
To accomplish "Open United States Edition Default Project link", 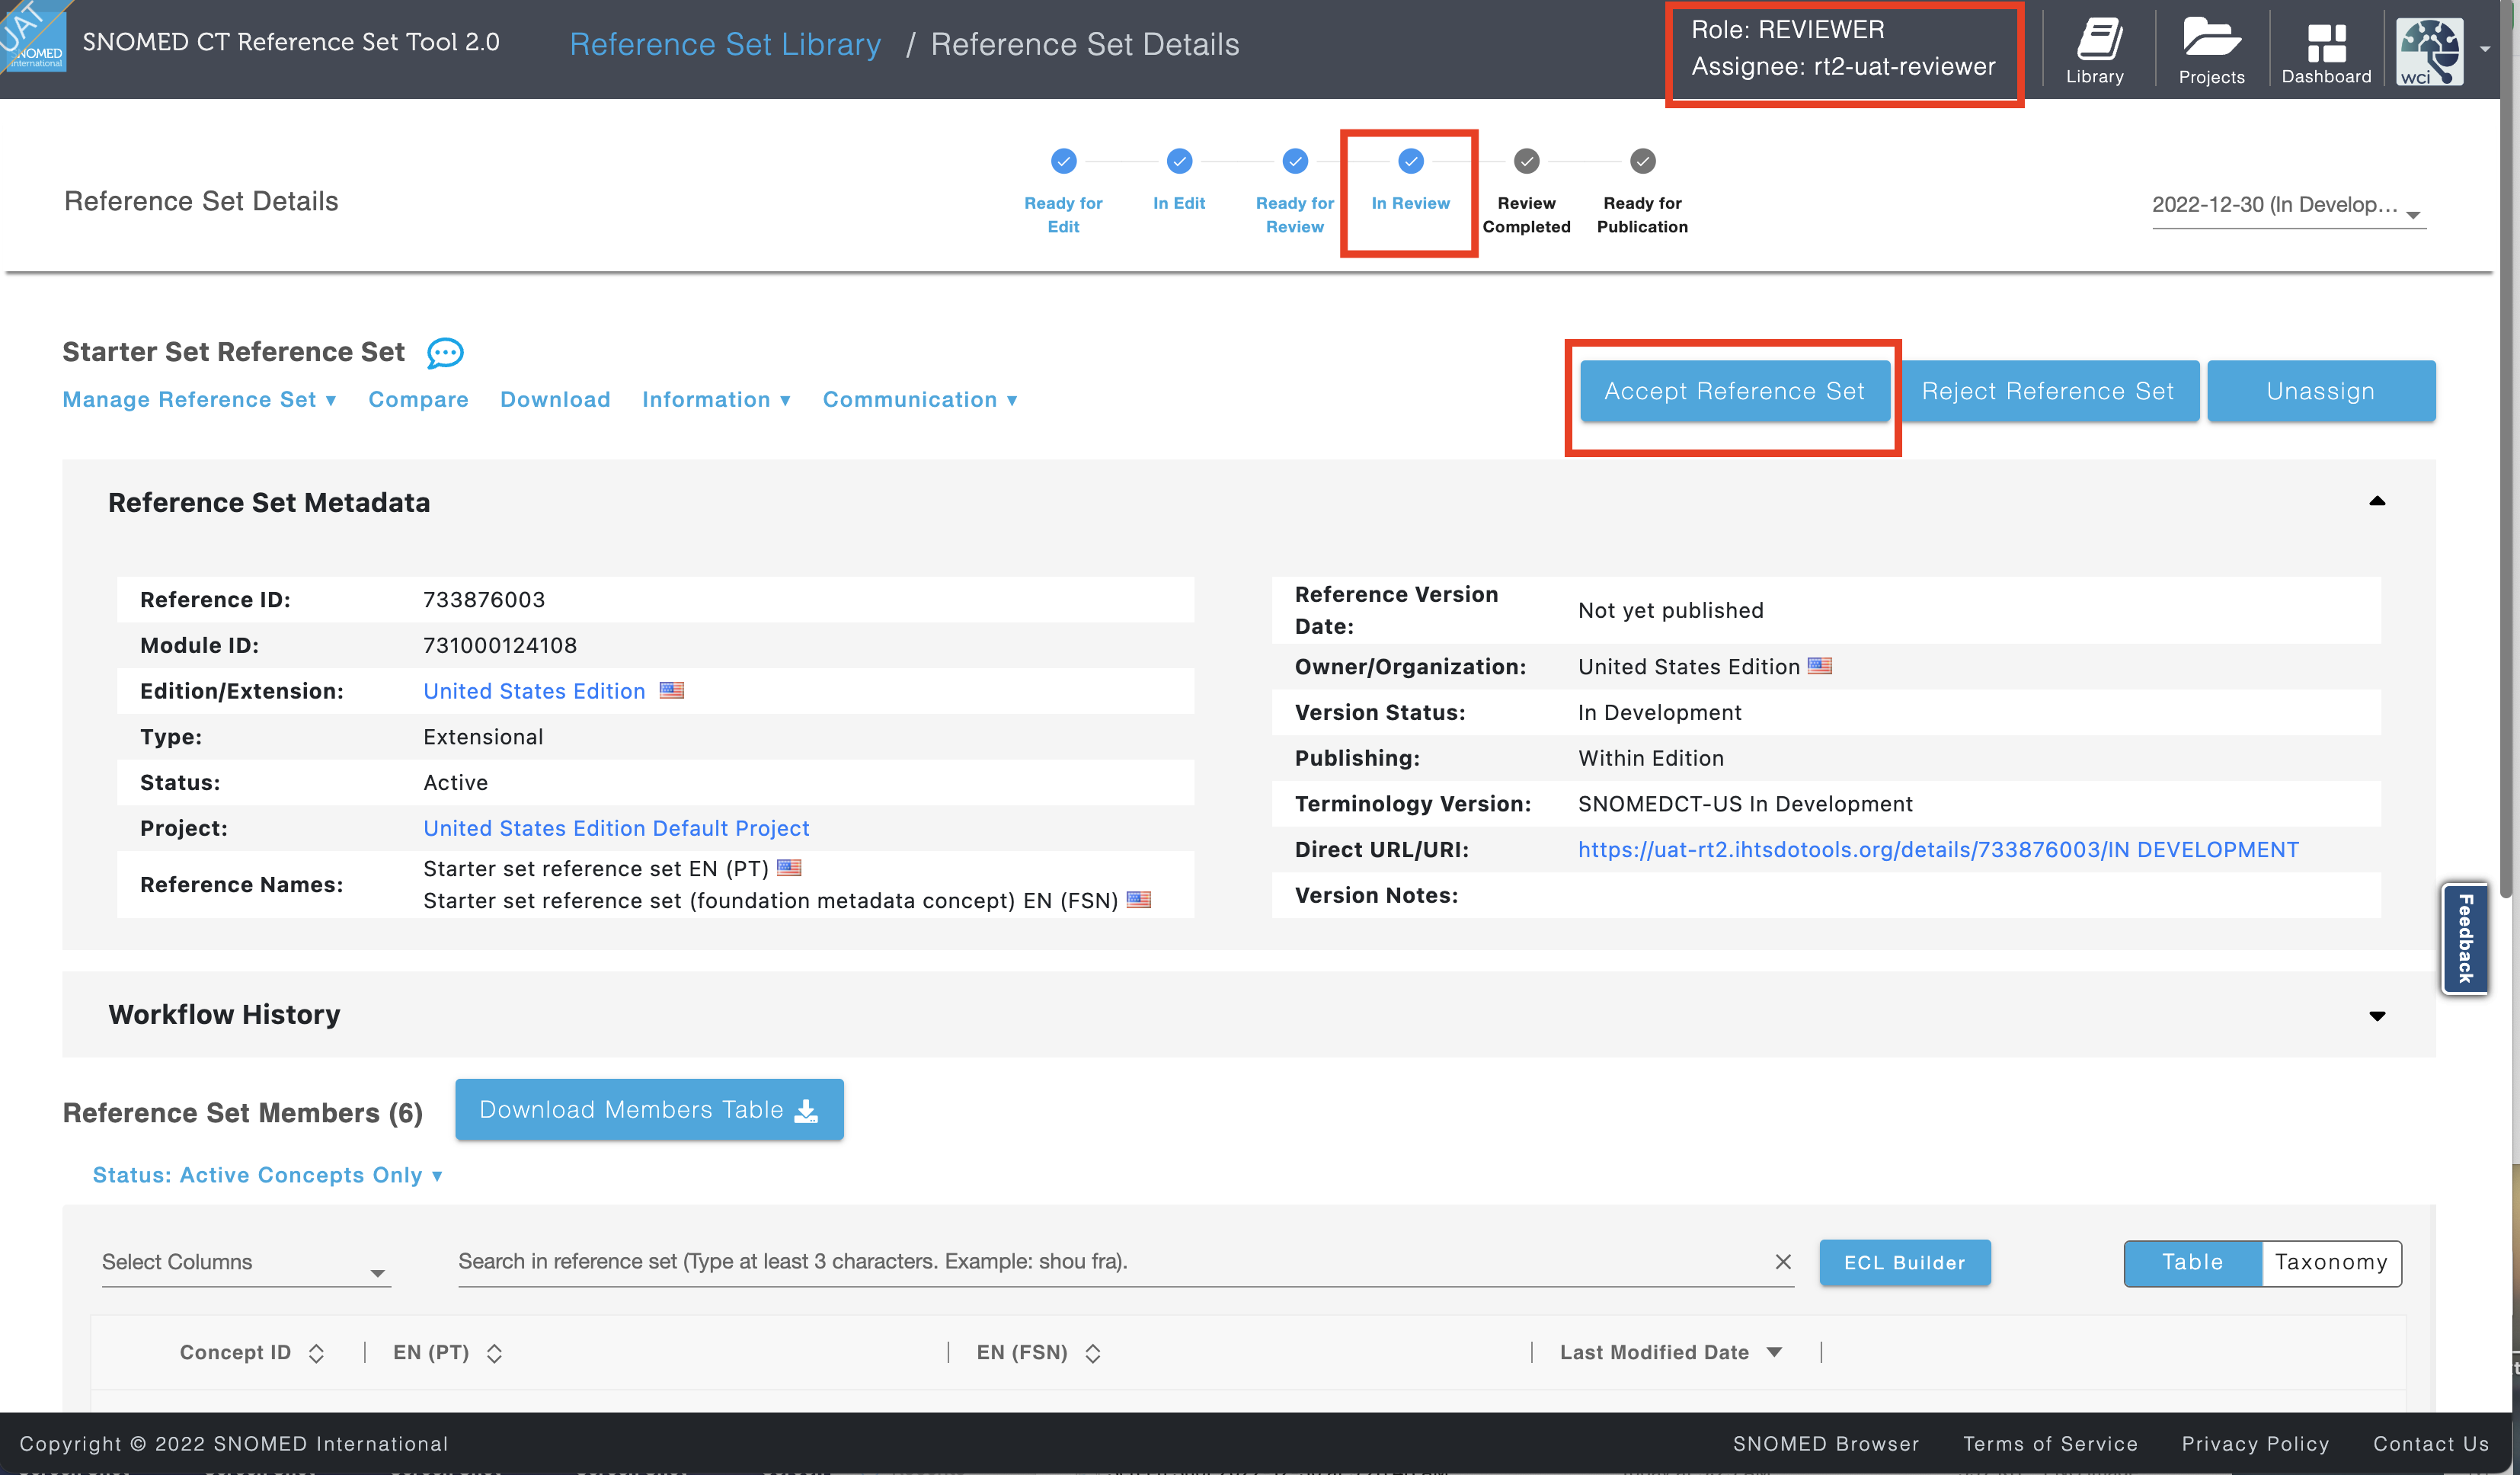I will [x=616, y=828].
